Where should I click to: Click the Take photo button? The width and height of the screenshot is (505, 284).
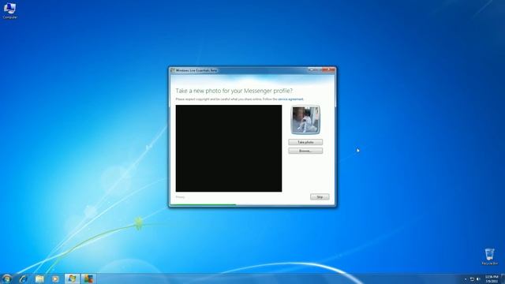click(305, 142)
